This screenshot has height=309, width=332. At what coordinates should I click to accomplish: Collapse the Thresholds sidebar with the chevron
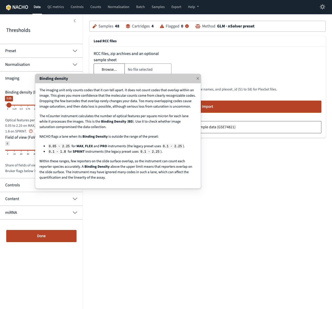tap(75, 21)
